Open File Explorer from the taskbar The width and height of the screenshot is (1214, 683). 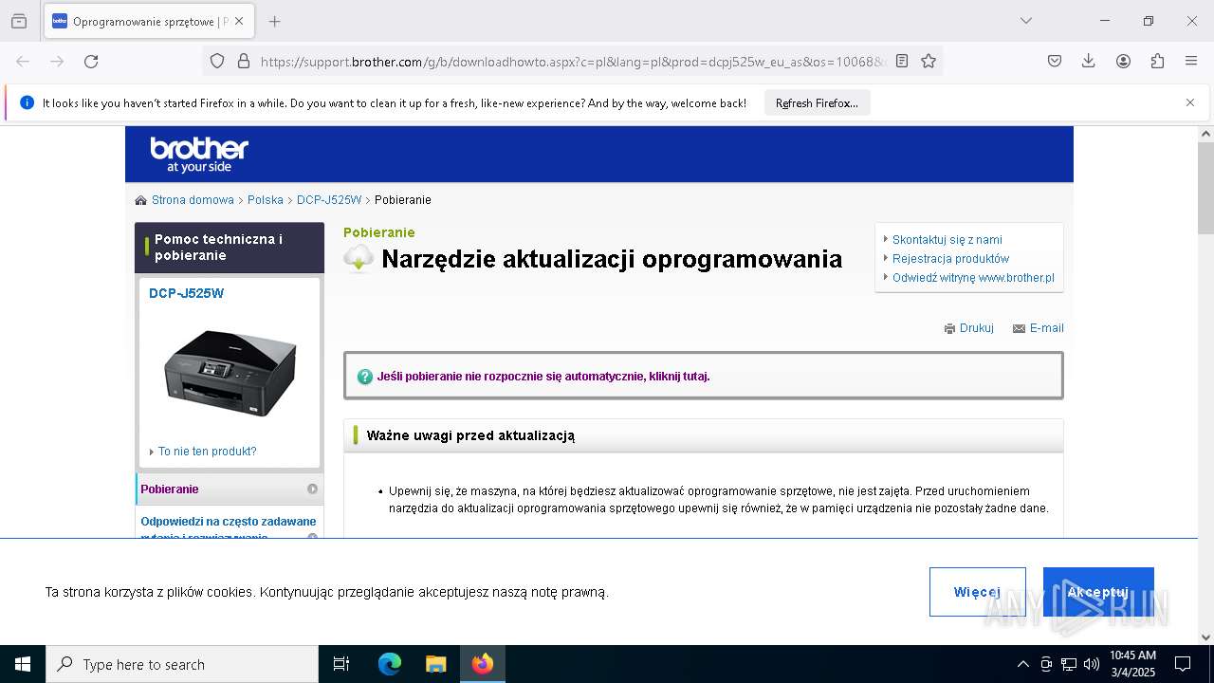[x=435, y=664]
